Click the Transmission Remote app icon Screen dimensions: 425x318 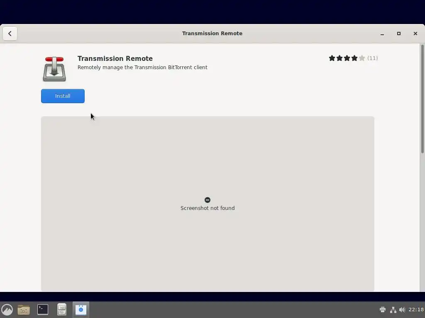(54, 69)
